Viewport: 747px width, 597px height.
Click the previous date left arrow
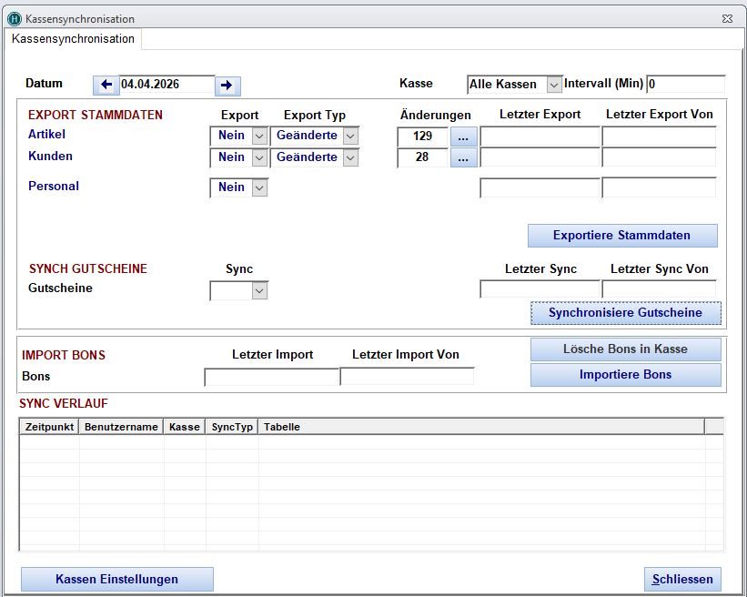pos(106,85)
